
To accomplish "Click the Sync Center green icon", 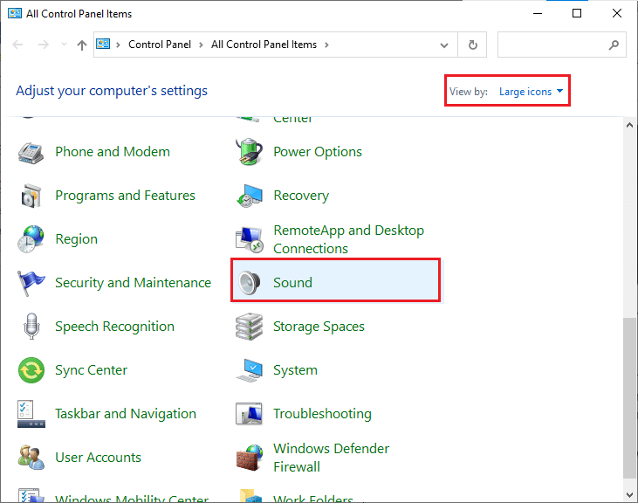I will pos(31,370).
